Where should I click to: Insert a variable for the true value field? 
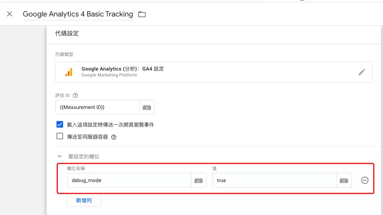coord(344,180)
